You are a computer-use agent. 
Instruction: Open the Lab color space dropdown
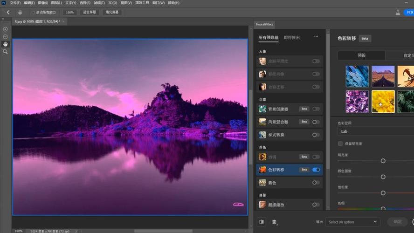pos(376,131)
